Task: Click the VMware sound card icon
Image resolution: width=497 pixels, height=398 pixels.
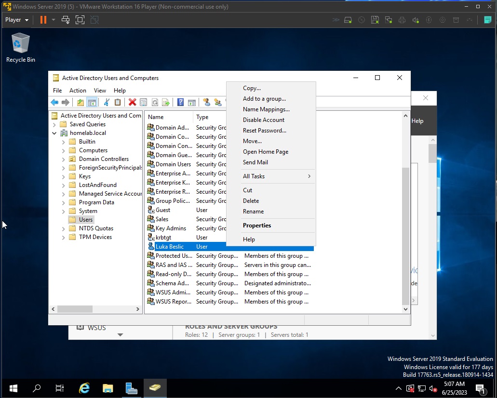Action: (416, 20)
